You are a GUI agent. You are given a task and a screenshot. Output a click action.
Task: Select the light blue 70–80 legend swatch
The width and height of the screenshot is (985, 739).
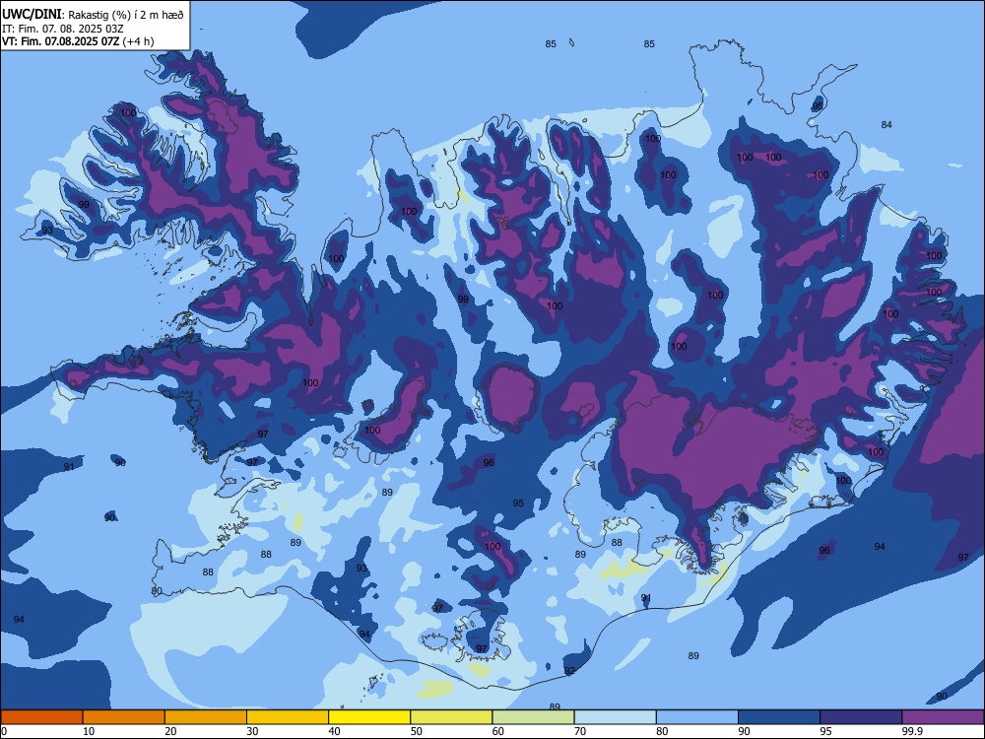pyautogui.click(x=615, y=717)
